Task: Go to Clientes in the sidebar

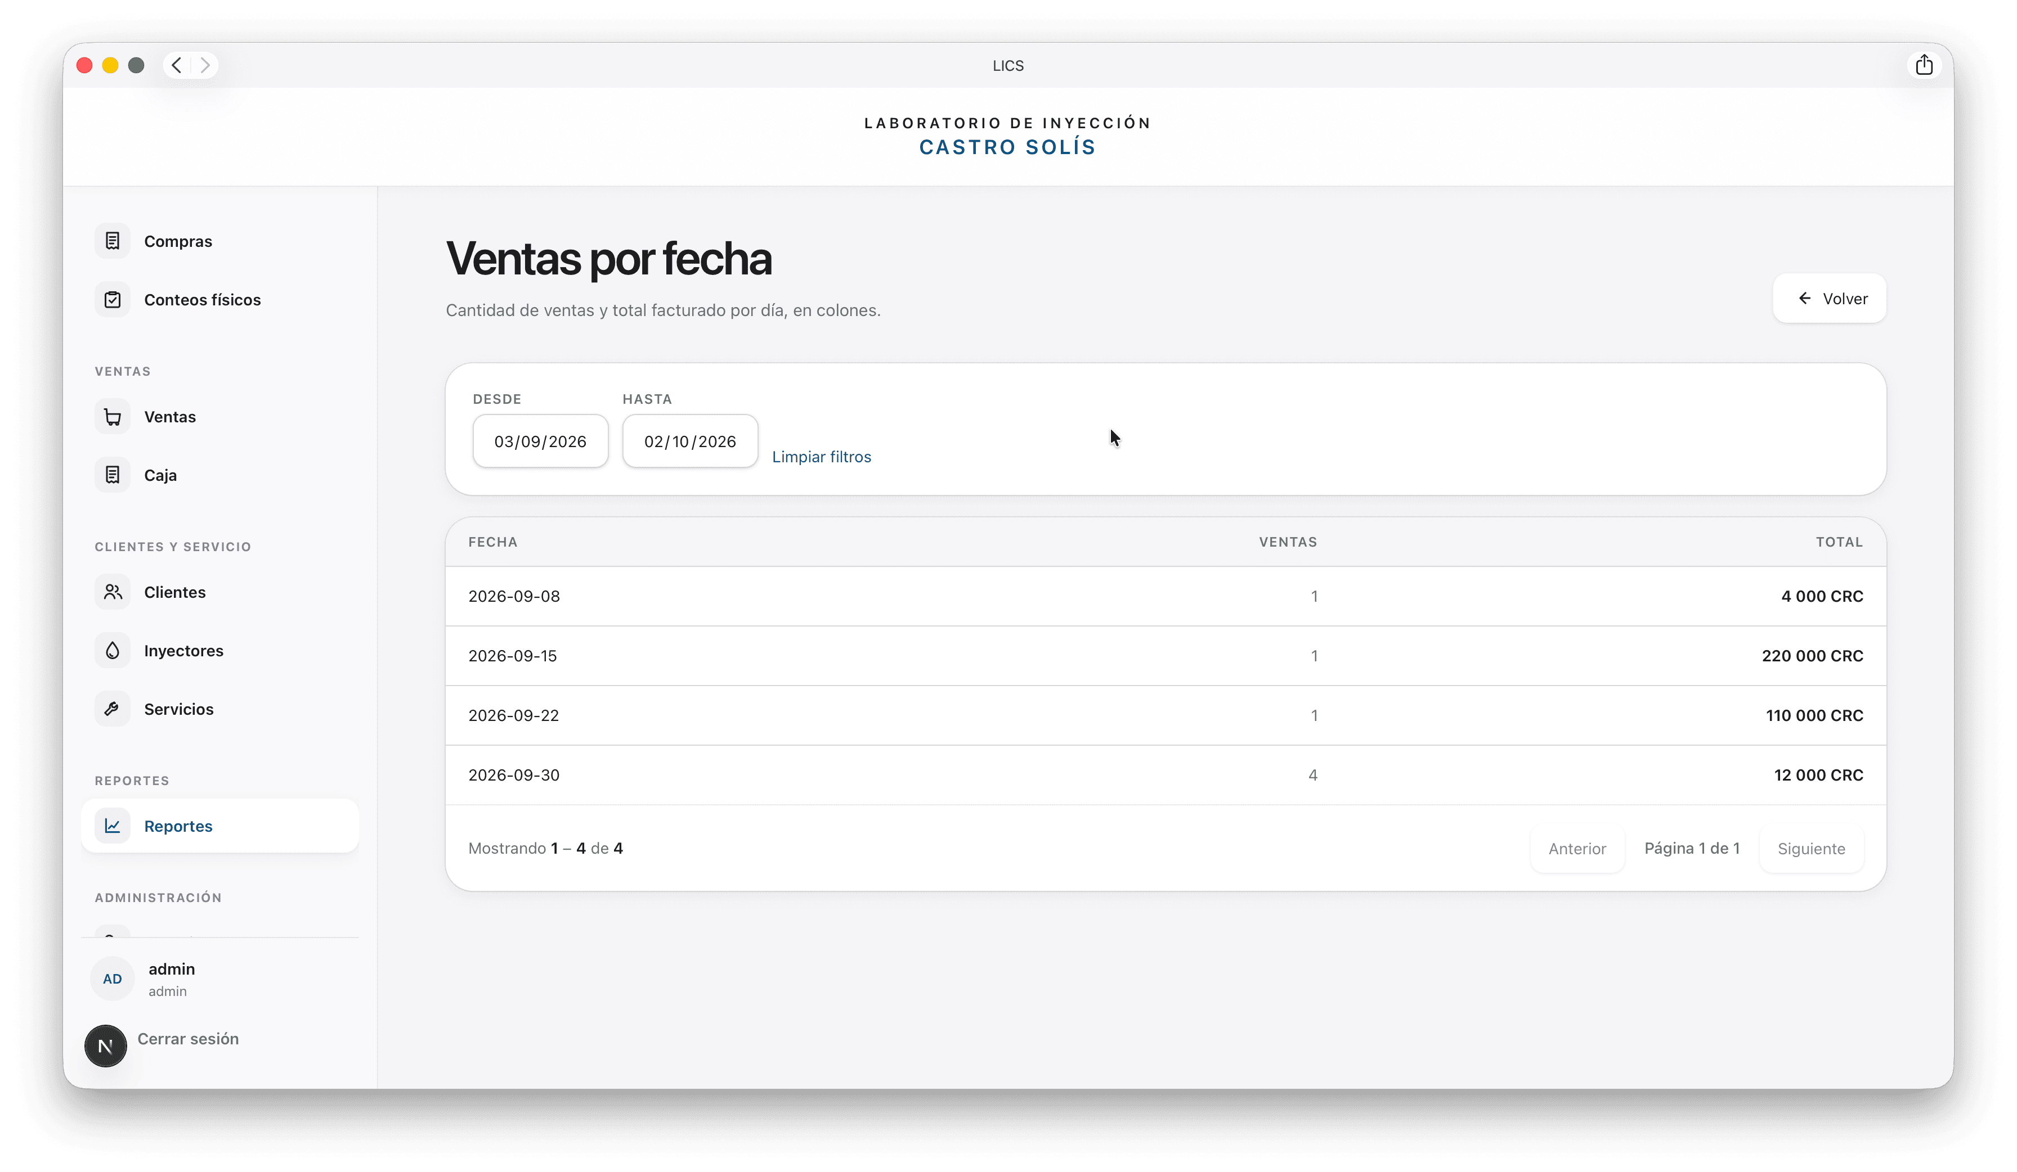Action: click(220, 592)
